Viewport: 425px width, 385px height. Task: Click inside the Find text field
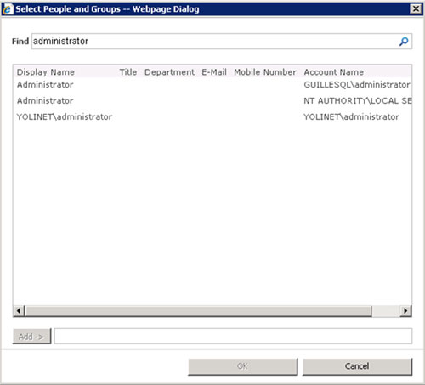click(215, 42)
